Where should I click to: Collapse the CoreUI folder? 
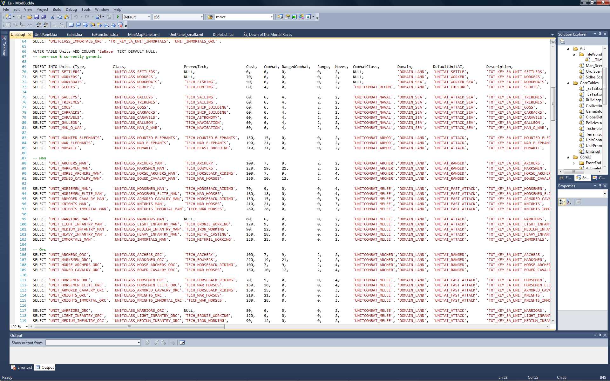[x=568, y=157]
